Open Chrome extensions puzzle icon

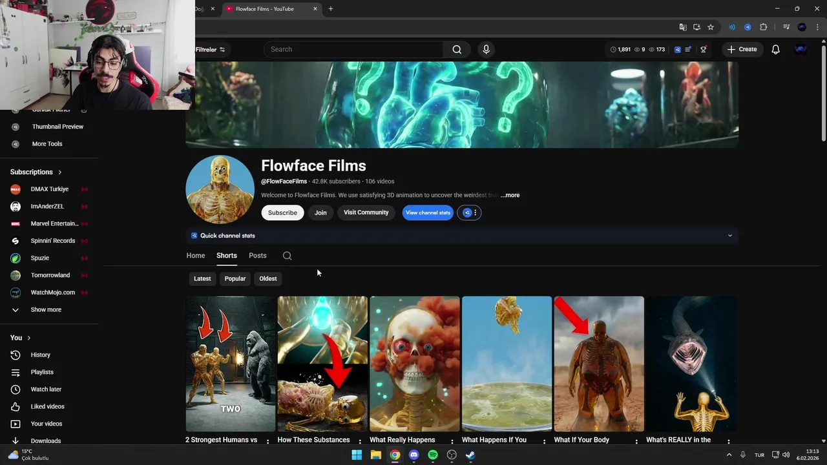(x=763, y=27)
